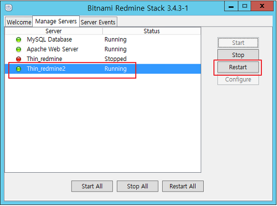Click the Running status of Apache Web Server
This screenshot has height=206, width=277.
point(116,49)
